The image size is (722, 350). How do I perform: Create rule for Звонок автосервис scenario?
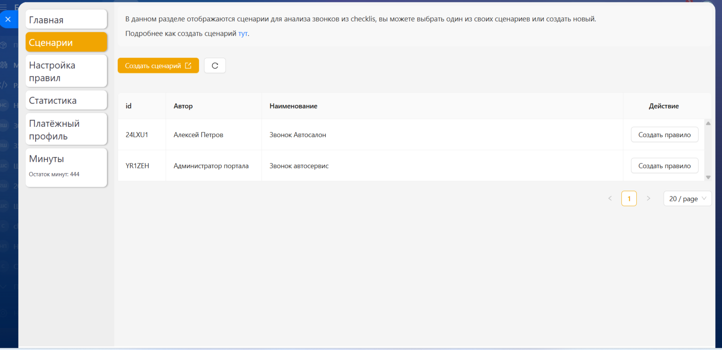pyautogui.click(x=664, y=166)
